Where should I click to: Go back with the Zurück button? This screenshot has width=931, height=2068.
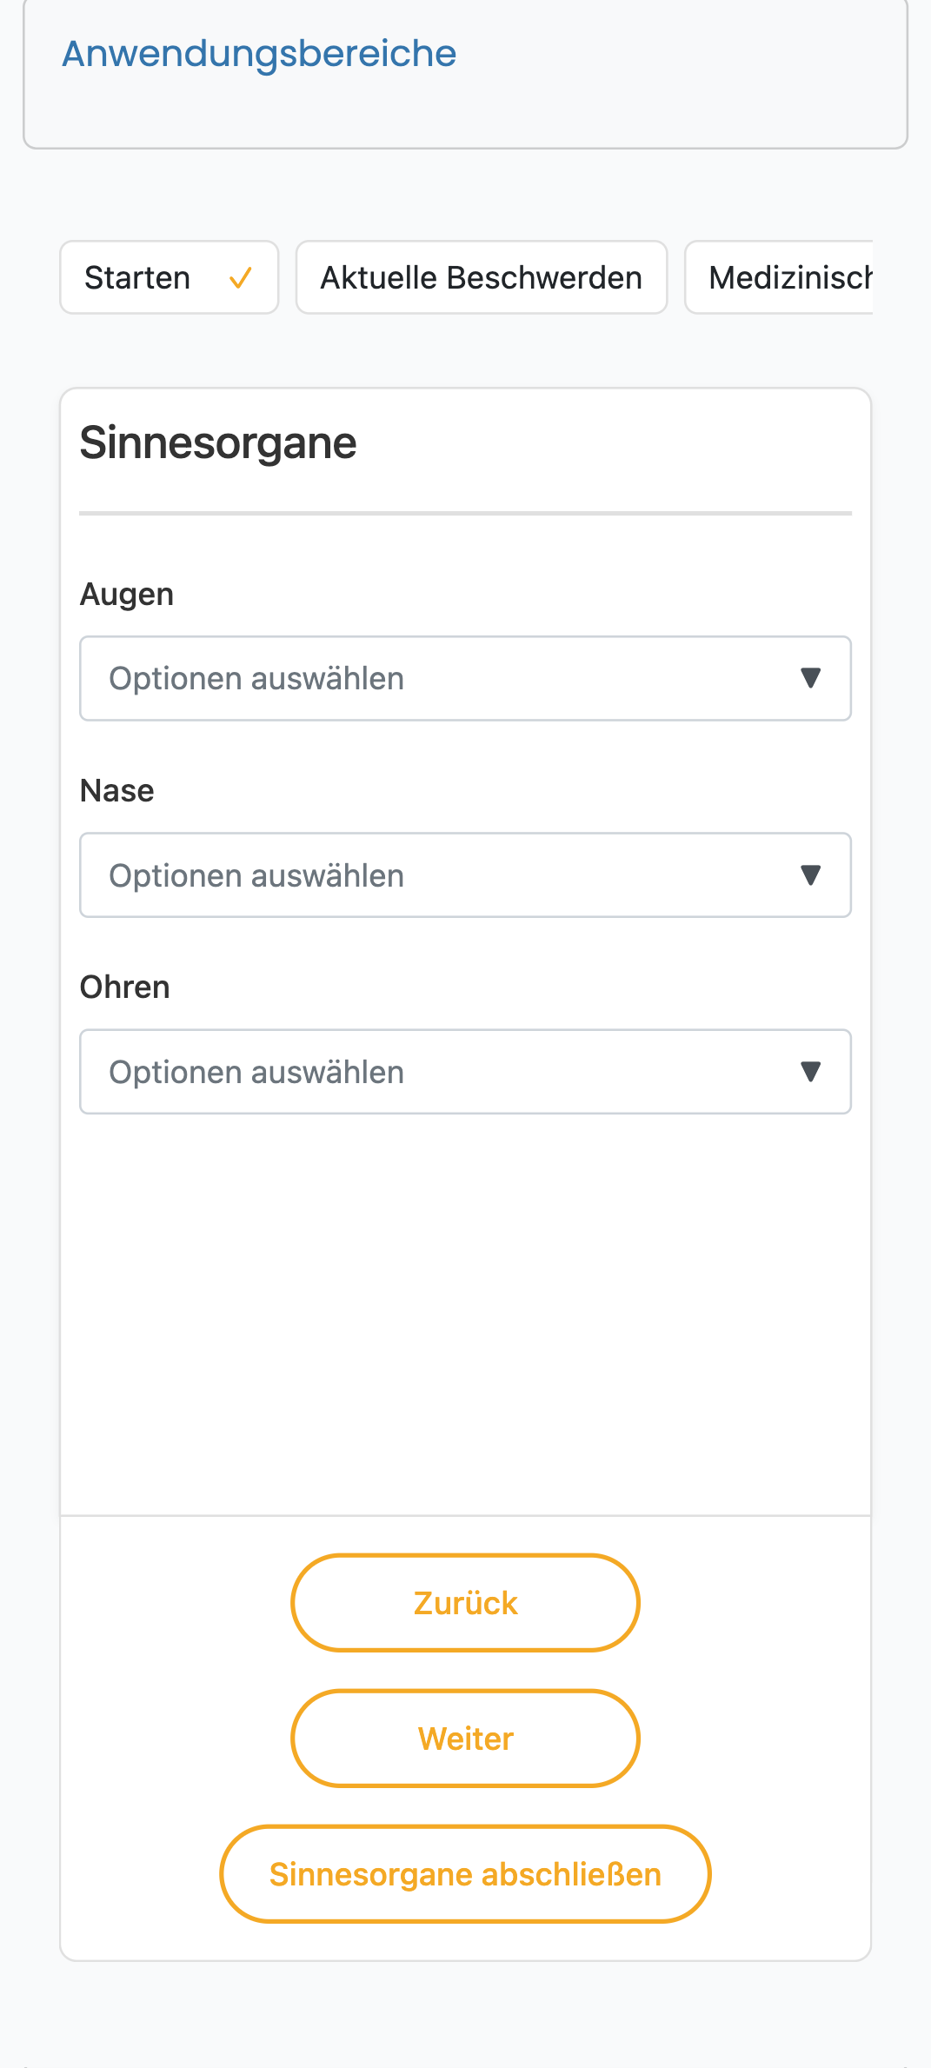point(465,1603)
